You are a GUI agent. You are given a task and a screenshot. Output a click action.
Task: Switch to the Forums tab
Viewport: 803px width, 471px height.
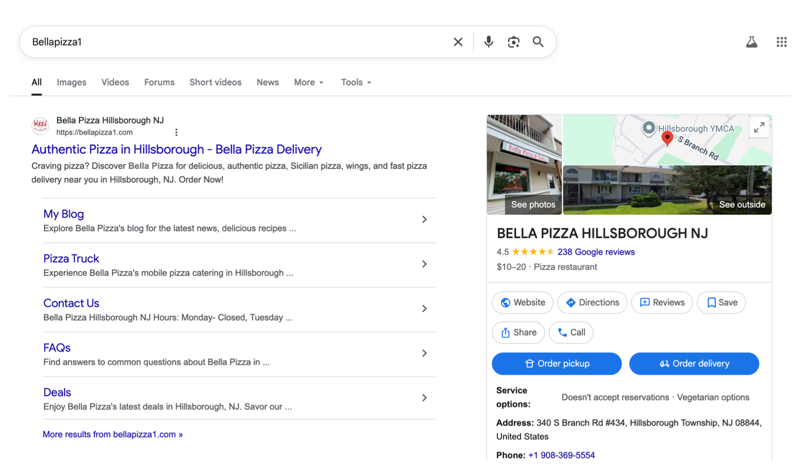pyautogui.click(x=159, y=82)
